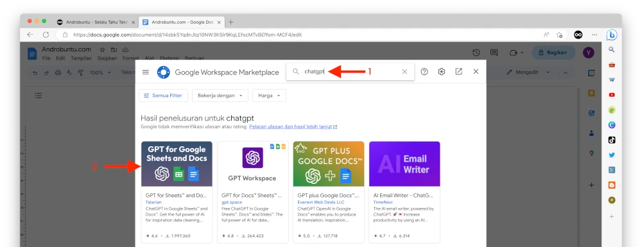
Task: Open the Marketplace hamburger menu
Action: point(145,72)
